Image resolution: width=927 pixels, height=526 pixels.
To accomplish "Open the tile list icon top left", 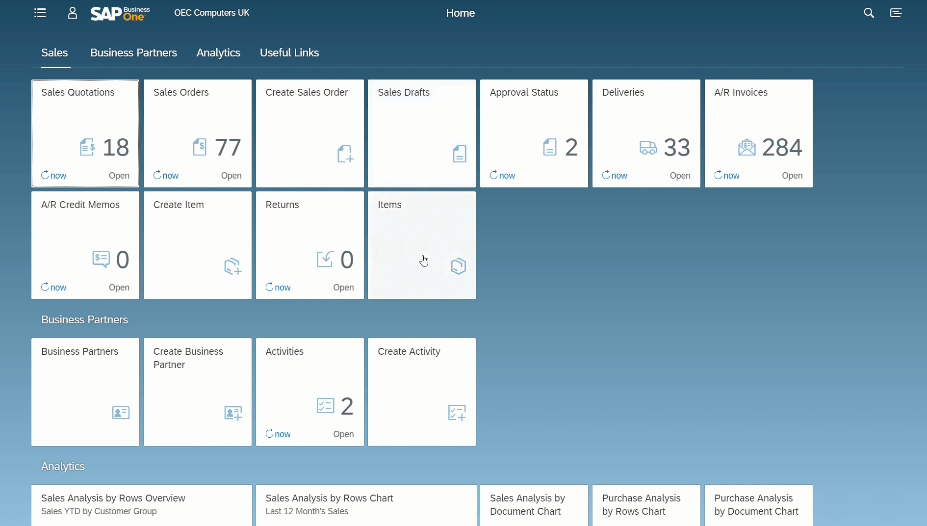I will pos(40,13).
